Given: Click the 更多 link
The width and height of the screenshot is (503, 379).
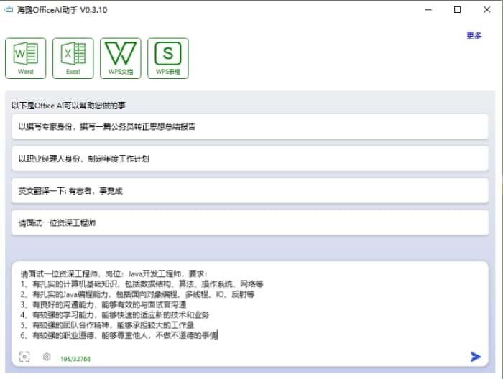Looking at the screenshot, I should tap(474, 36).
